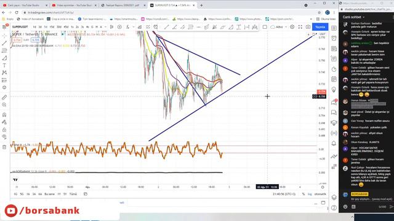Screen dimensions: 394x221
Task: Click the 21:40:56 (UTC+3) timezone selector
Action: [x=284, y=194]
